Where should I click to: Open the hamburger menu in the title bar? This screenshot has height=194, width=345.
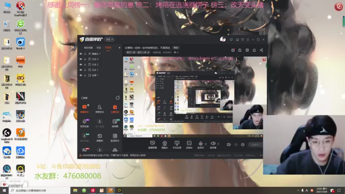click(x=248, y=40)
